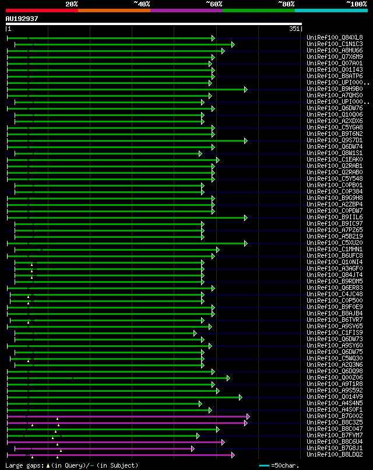Click the white AU192937 query sequence bar
Screen dimensions: 373x470
point(154,24)
